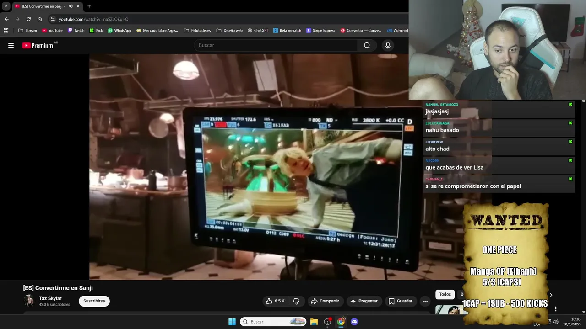Screen dimensions: 586x329
Task: Start voice search with the microphone
Action: tap(388, 45)
